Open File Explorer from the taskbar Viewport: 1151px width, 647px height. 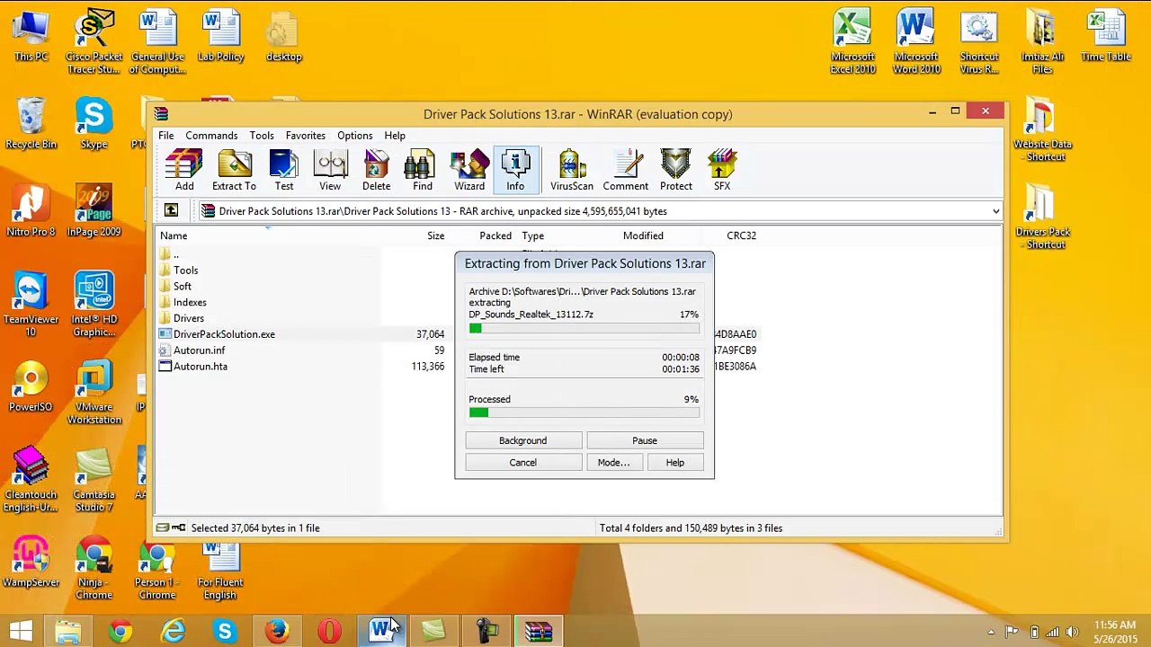click(x=67, y=631)
